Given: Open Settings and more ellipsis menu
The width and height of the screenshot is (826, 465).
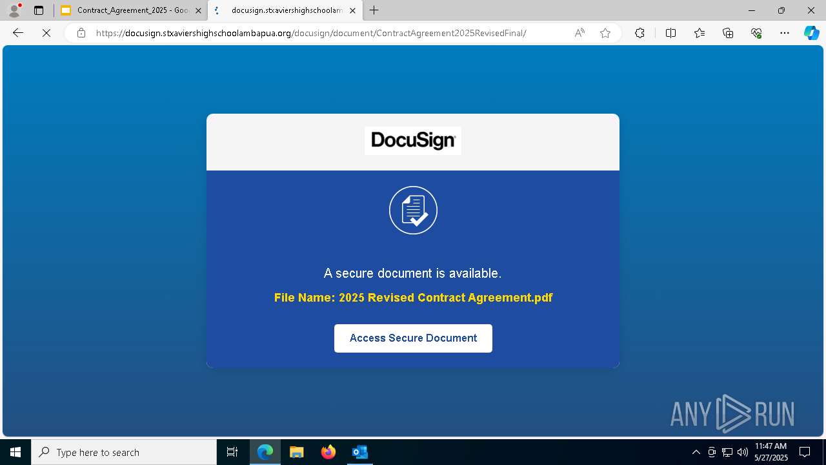Looking at the screenshot, I should pos(785,33).
